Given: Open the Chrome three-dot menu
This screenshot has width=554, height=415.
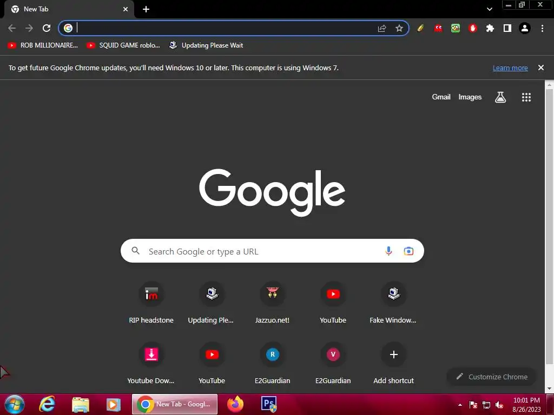Looking at the screenshot, I should [542, 28].
